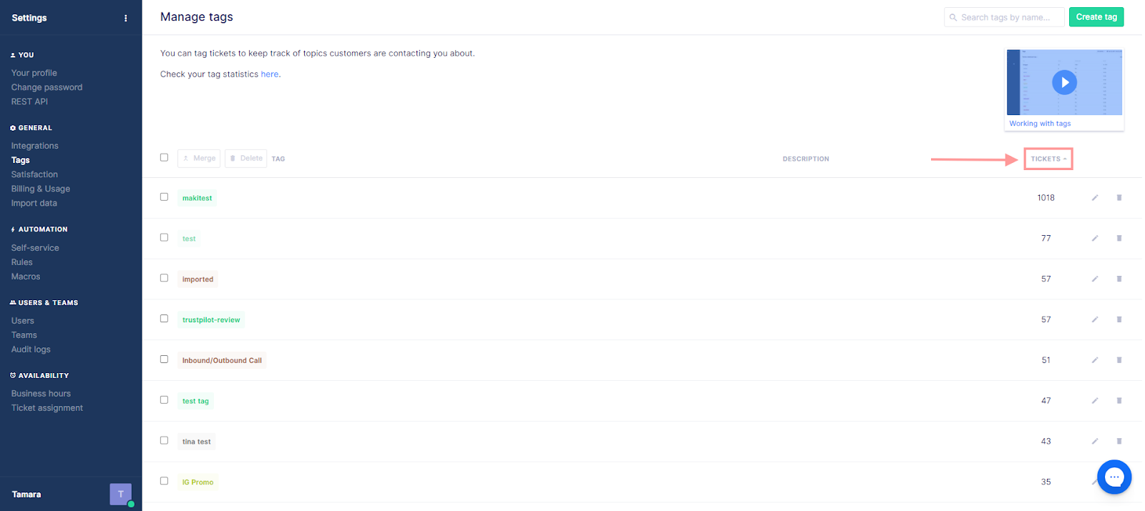Open the live chat bubble
Screen dimensions: 1145x511
point(1114,477)
